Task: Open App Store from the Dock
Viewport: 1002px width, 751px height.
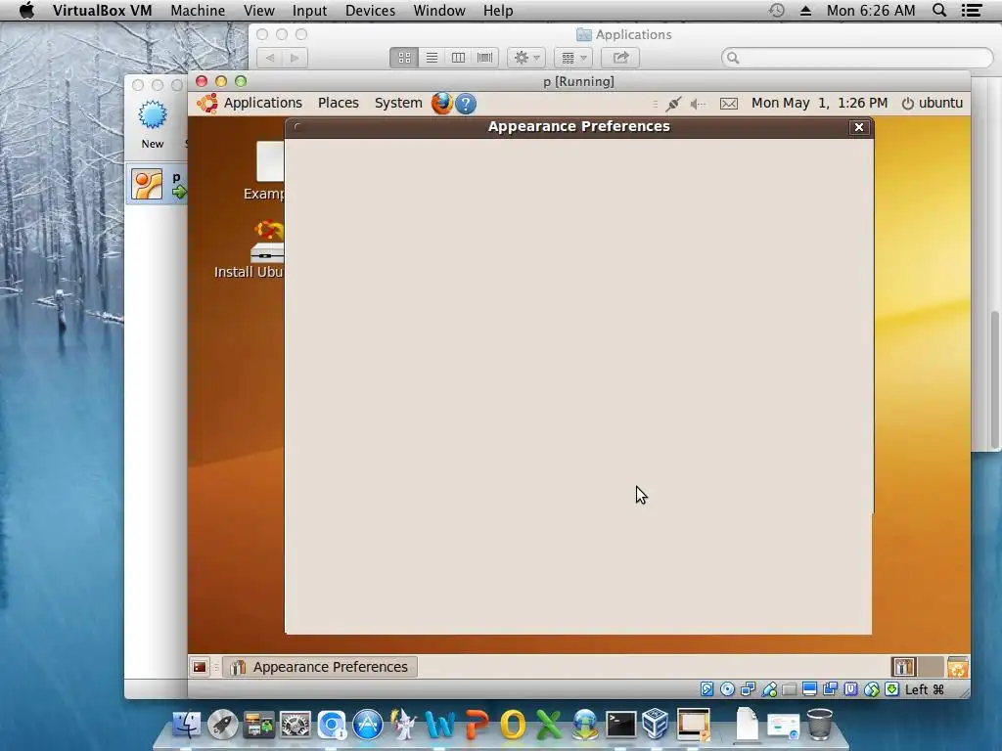Action: click(368, 725)
